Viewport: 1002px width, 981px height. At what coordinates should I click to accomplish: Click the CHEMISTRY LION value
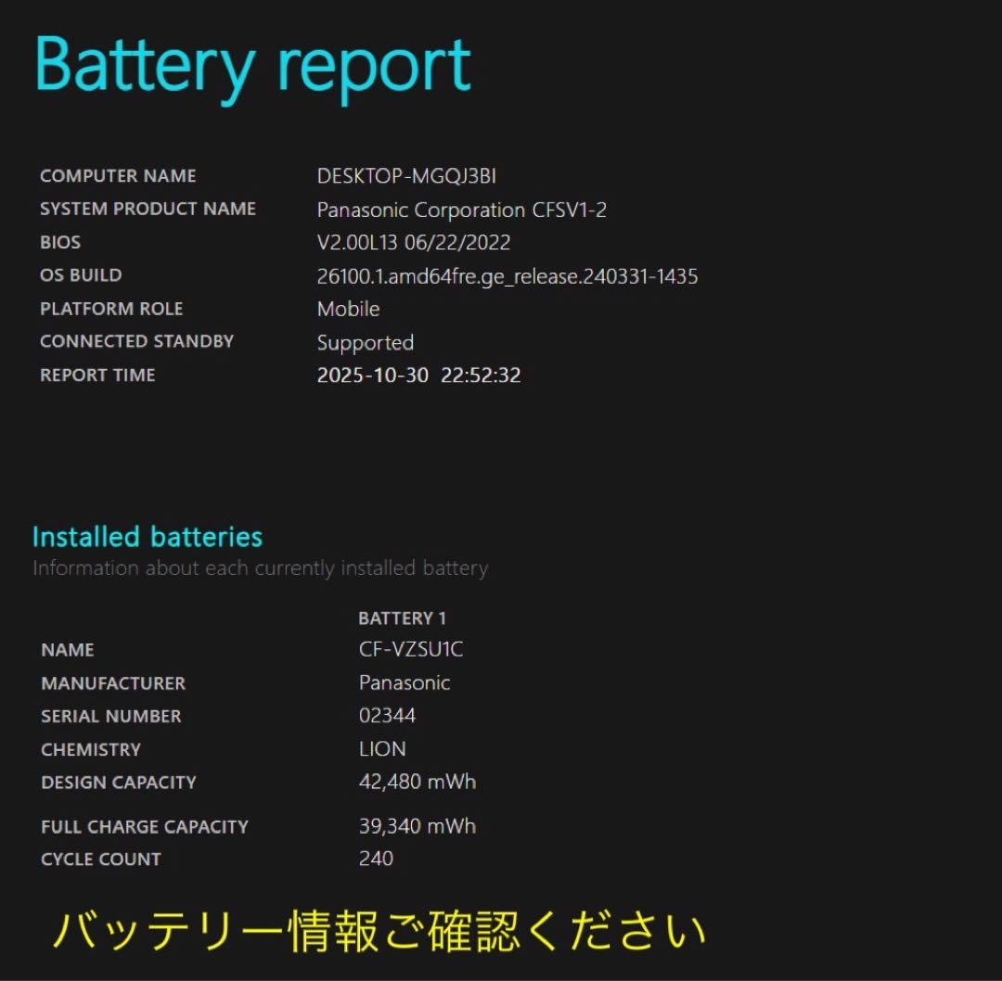coord(381,748)
